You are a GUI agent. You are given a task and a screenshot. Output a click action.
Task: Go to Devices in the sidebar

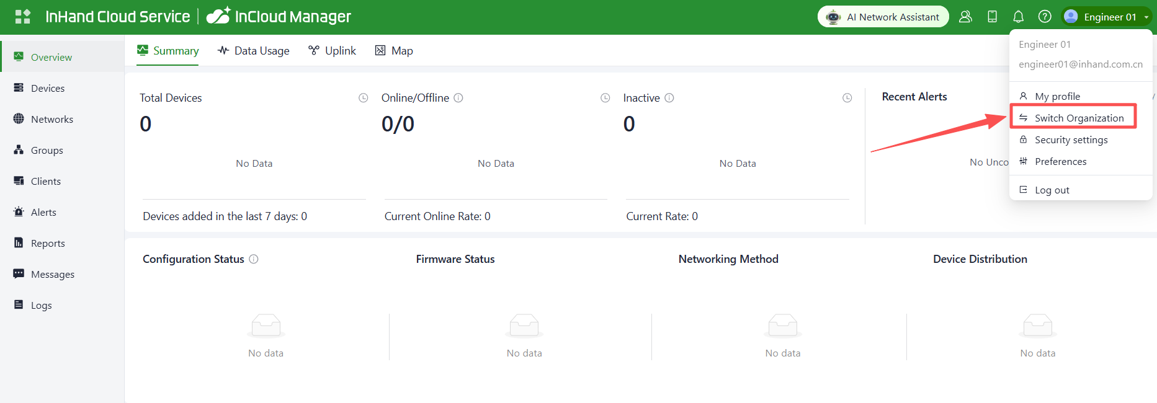click(47, 88)
